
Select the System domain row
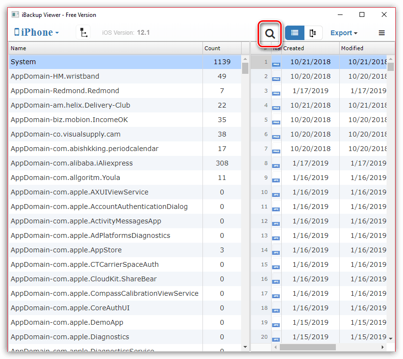pos(125,62)
